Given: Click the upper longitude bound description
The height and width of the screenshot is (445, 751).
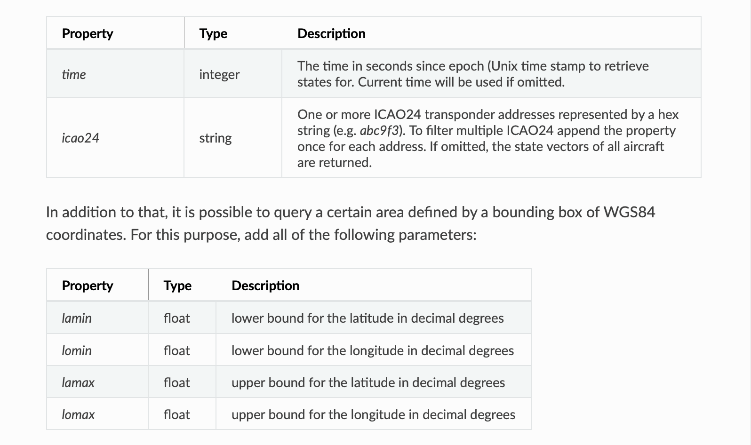Looking at the screenshot, I should pos(373,414).
